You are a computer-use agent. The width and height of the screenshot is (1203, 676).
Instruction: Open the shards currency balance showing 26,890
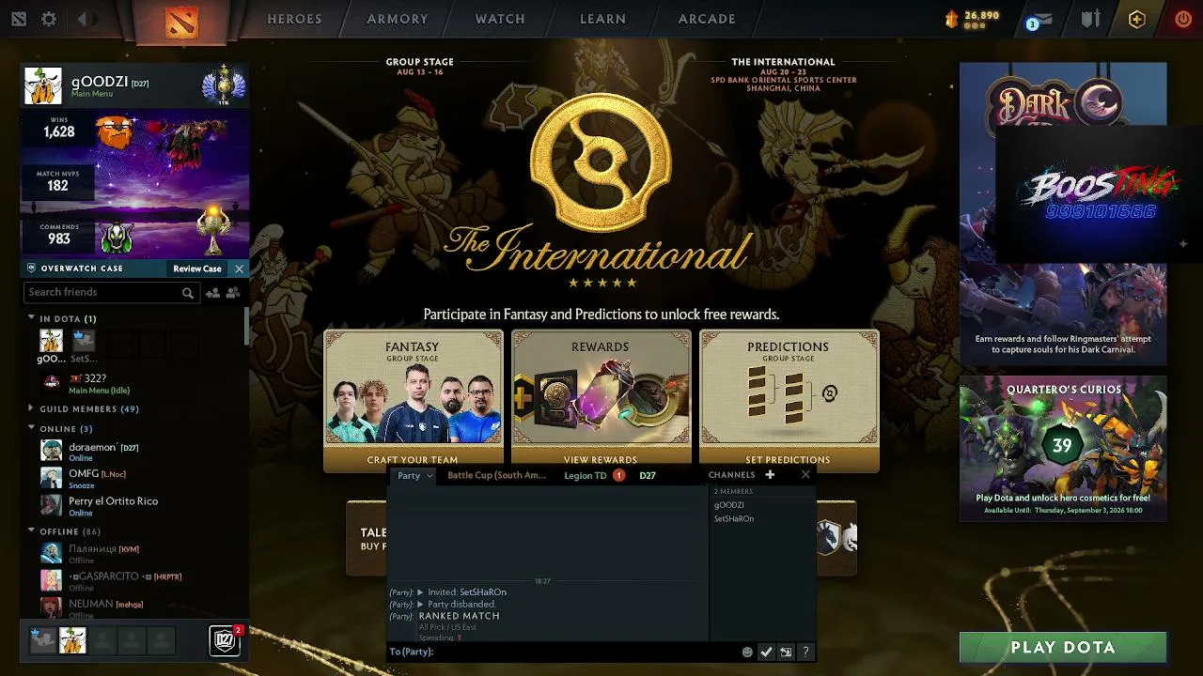tap(972, 19)
